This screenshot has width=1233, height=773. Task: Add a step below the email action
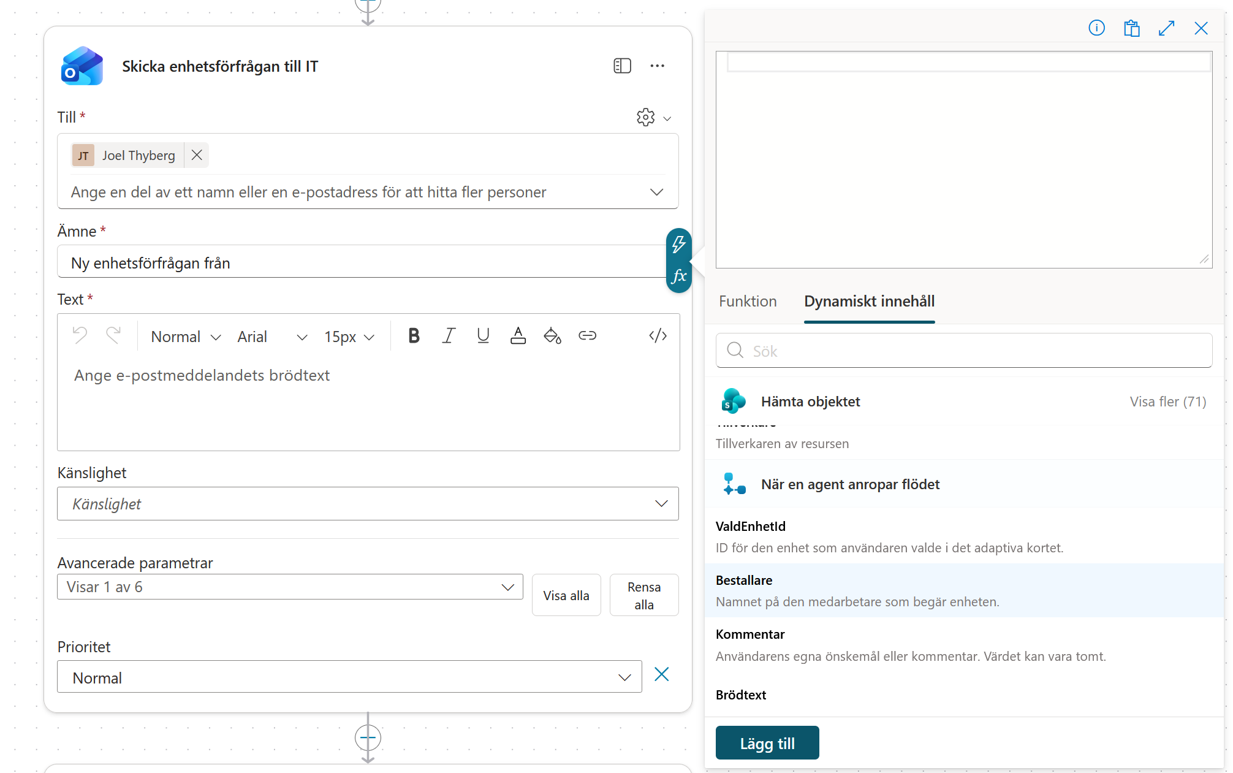[x=368, y=737]
